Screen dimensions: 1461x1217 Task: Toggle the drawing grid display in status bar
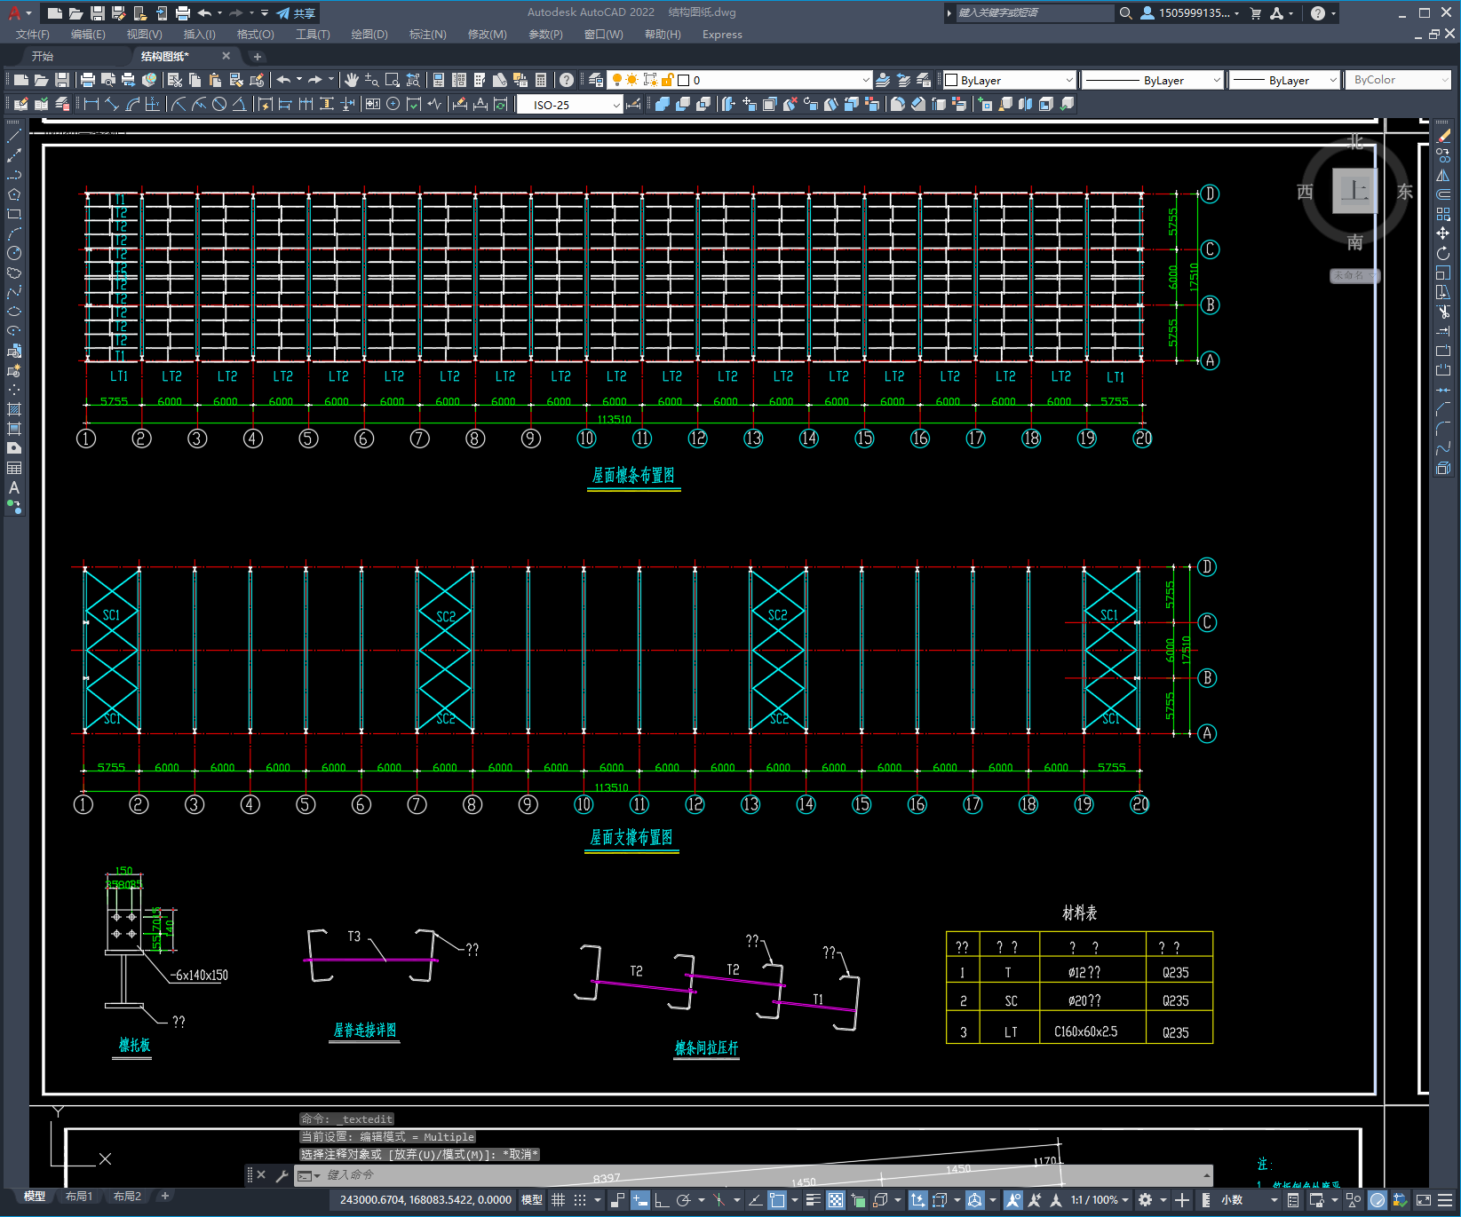[558, 1200]
